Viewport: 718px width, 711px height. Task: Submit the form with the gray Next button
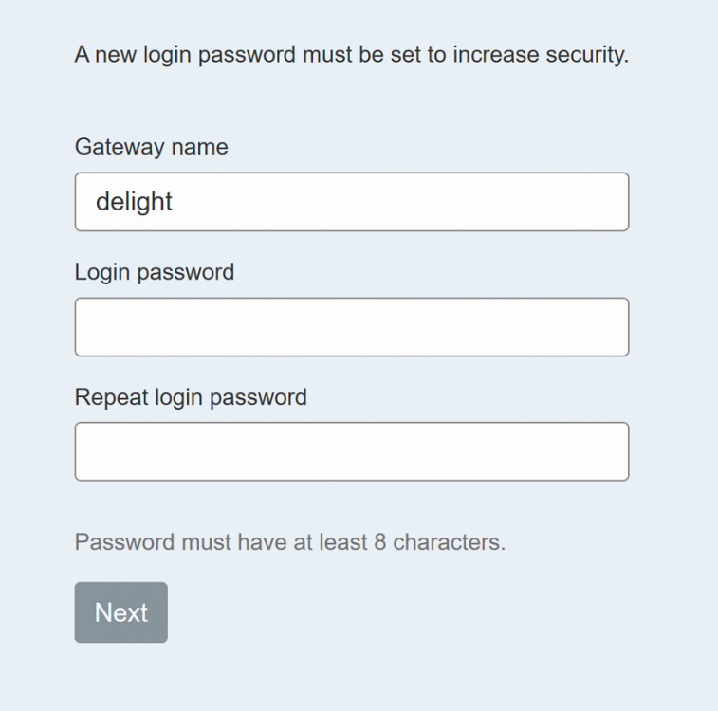(121, 612)
